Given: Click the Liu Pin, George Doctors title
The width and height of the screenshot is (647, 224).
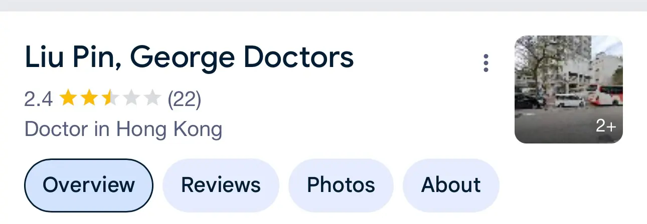Looking at the screenshot, I should click(189, 58).
